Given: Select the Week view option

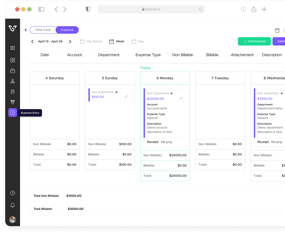Looking at the screenshot, I should 117,41.
